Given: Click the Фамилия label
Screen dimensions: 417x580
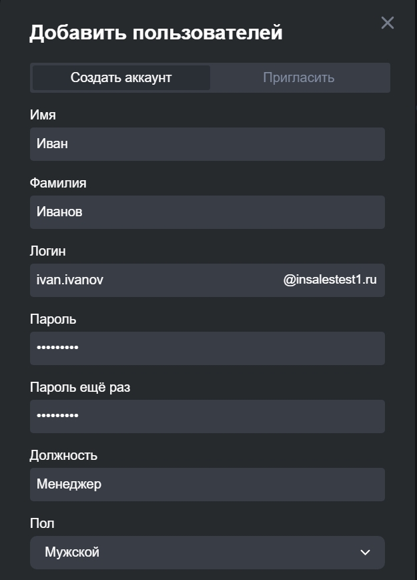Looking at the screenshot, I should [x=58, y=183].
